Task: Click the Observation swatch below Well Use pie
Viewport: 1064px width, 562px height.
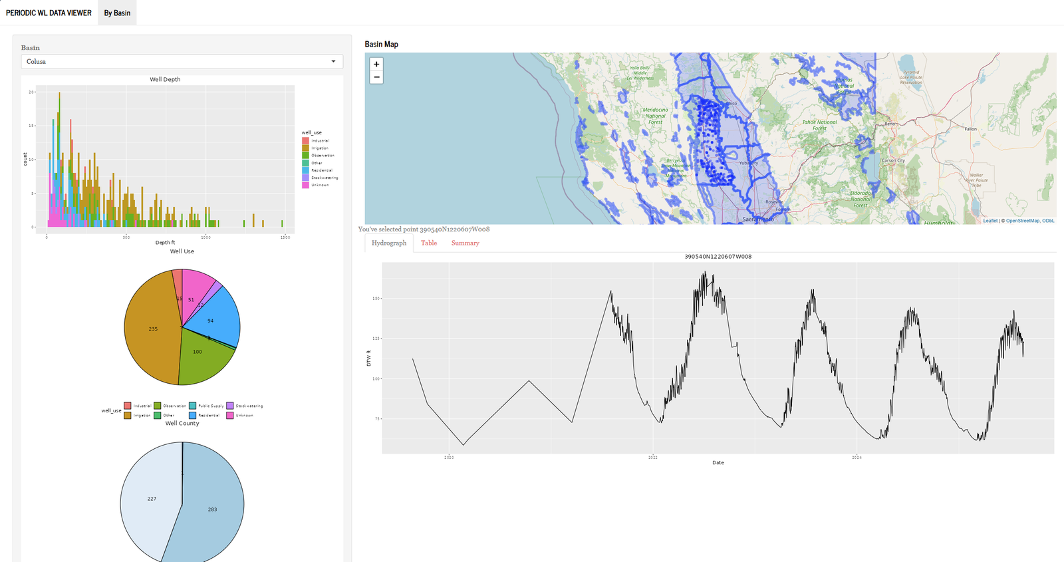Action: tap(158, 406)
